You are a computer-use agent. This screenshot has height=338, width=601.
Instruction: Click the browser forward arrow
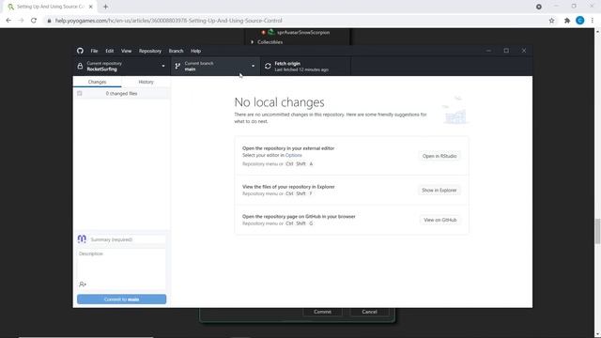[21, 21]
